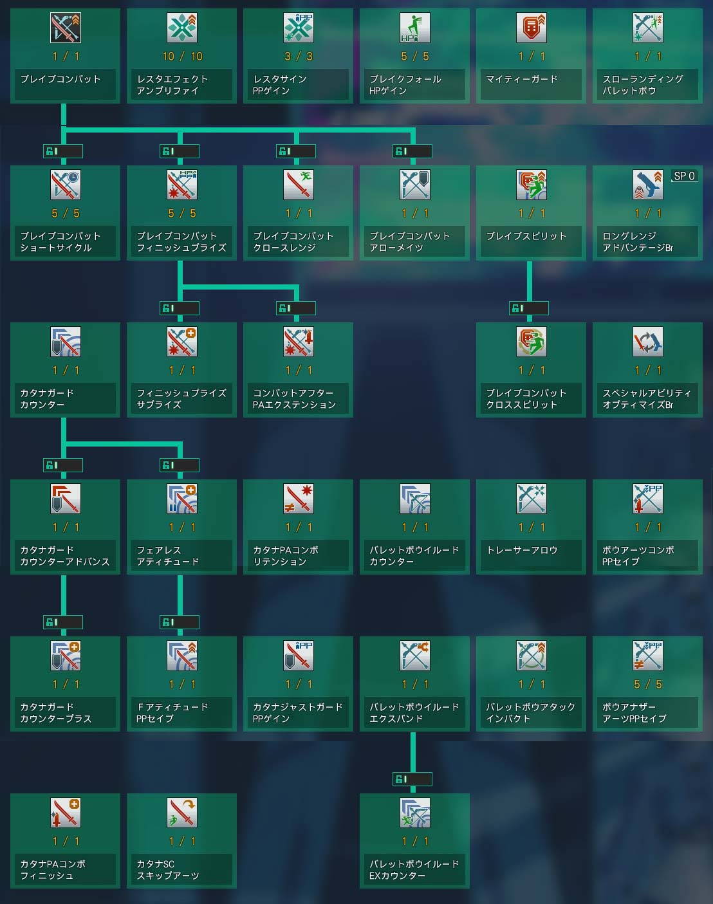
Task: Click the カタナSCスキップアーツ icon
Action: [181, 813]
